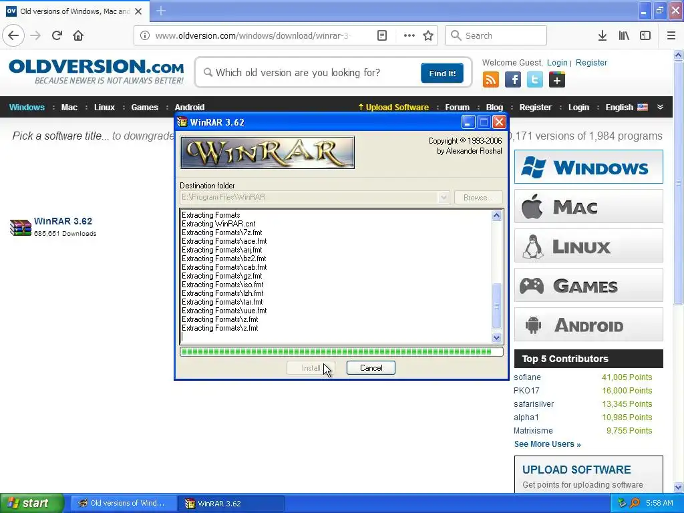Click the WinRAR log scrollbar up arrow
This screenshot has width=684, height=513.
pyautogui.click(x=496, y=216)
